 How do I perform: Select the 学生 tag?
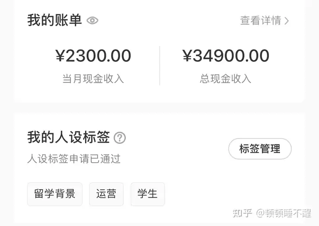148,194
